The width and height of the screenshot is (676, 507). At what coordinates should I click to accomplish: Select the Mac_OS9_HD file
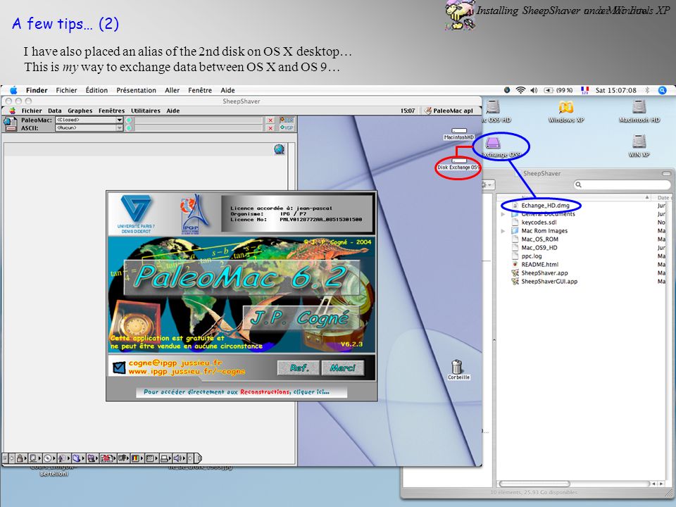coord(539,247)
